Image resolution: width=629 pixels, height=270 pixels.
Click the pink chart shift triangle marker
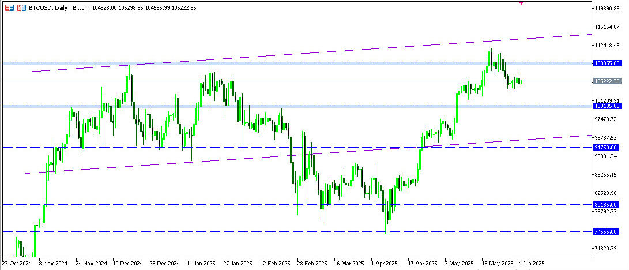521,2
